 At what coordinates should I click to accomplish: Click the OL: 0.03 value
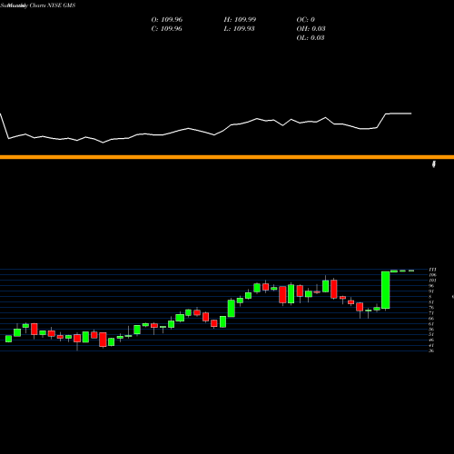(x=311, y=38)
